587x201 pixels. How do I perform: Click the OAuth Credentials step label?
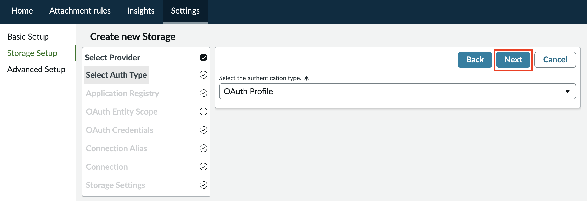tap(120, 130)
